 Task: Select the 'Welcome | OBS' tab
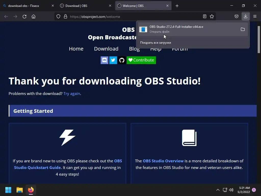143,6
